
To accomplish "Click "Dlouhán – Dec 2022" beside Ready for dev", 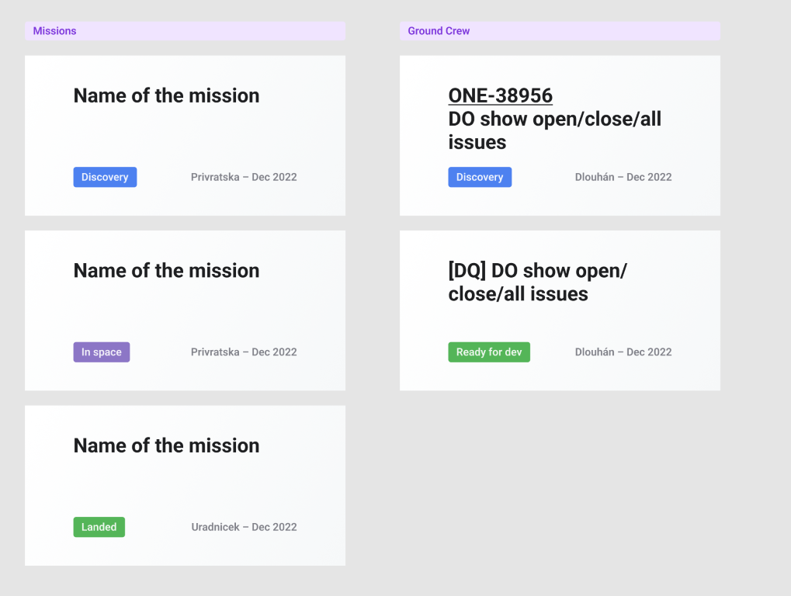I will tap(623, 352).
